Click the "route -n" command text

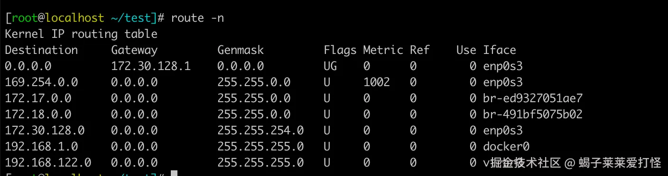tap(197, 18)
